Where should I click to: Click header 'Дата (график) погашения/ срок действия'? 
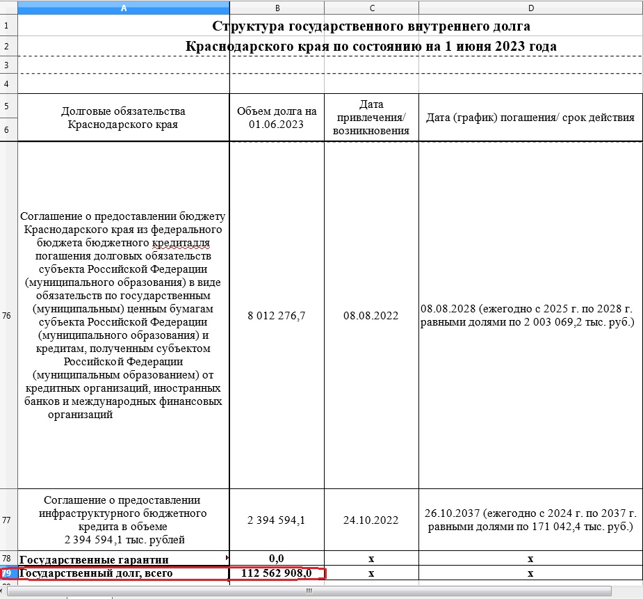530,118
